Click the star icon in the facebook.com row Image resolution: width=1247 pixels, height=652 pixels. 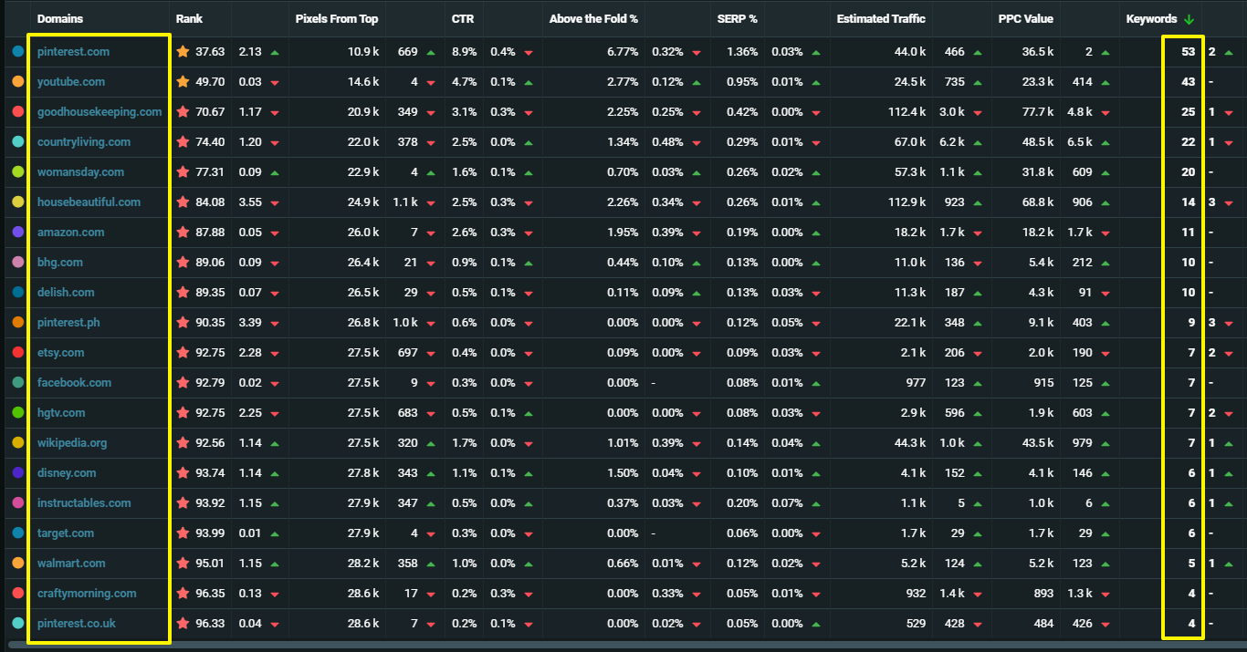pyautogui.click(x=183, y=383)
